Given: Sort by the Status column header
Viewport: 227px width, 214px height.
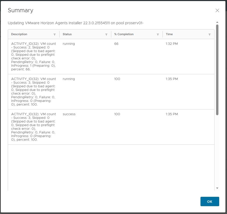Looking at the screenshot, I should point(67,34).
